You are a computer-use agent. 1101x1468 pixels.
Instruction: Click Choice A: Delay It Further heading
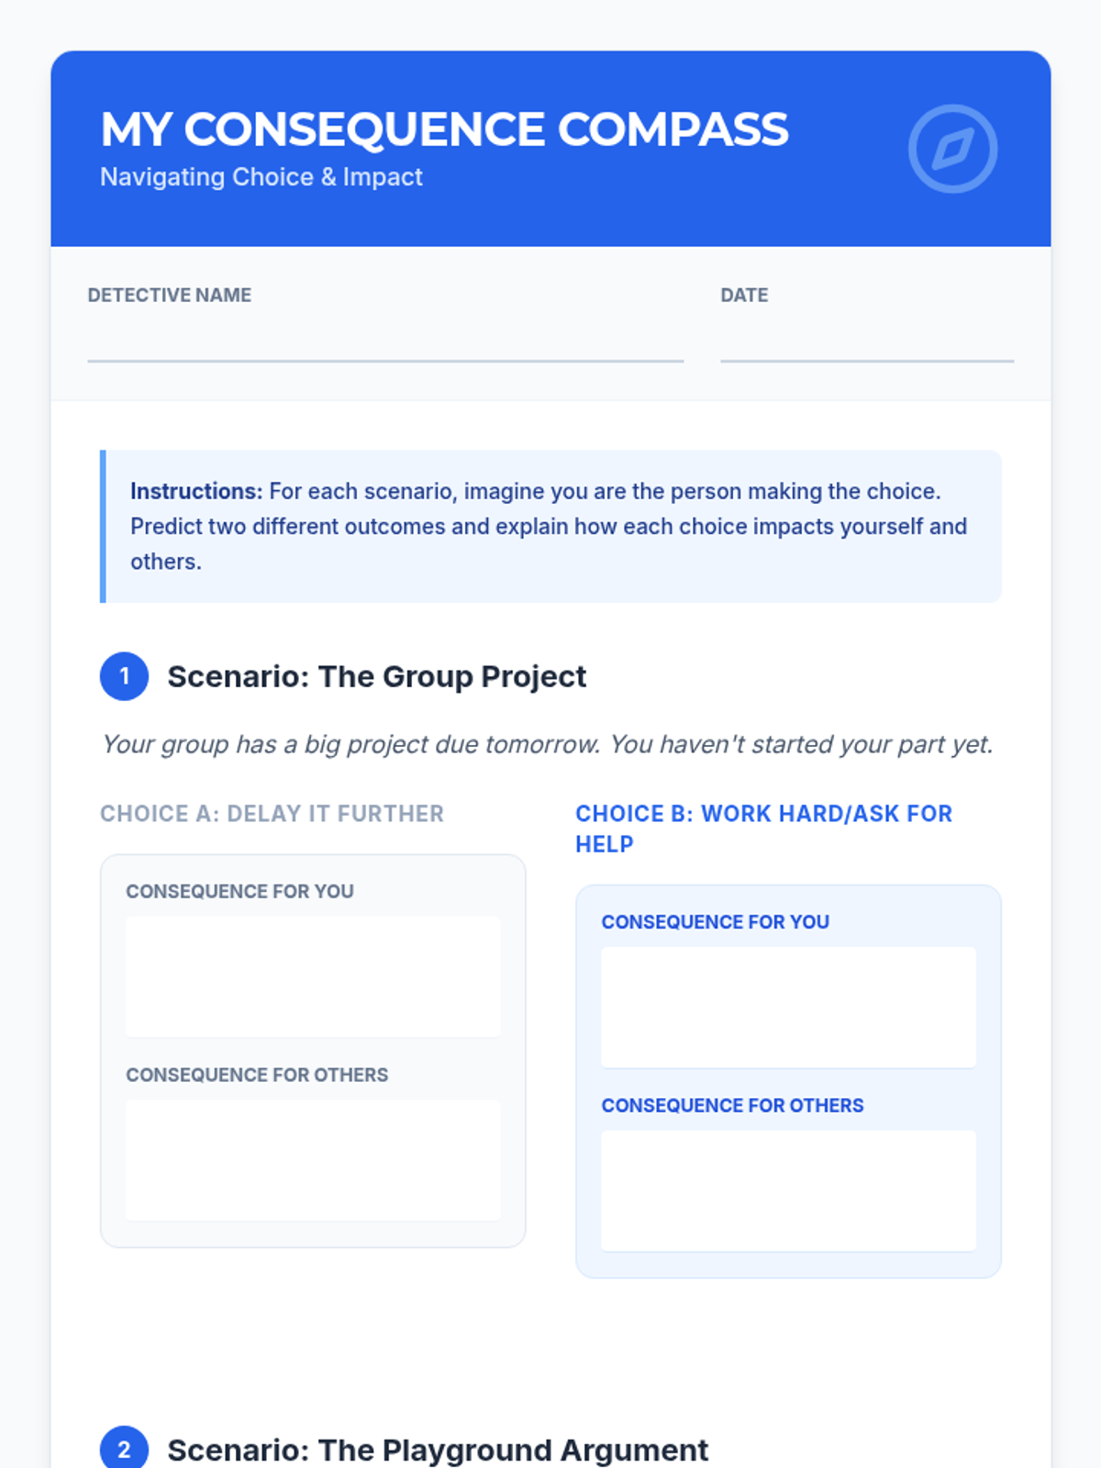tap(272, 814)
